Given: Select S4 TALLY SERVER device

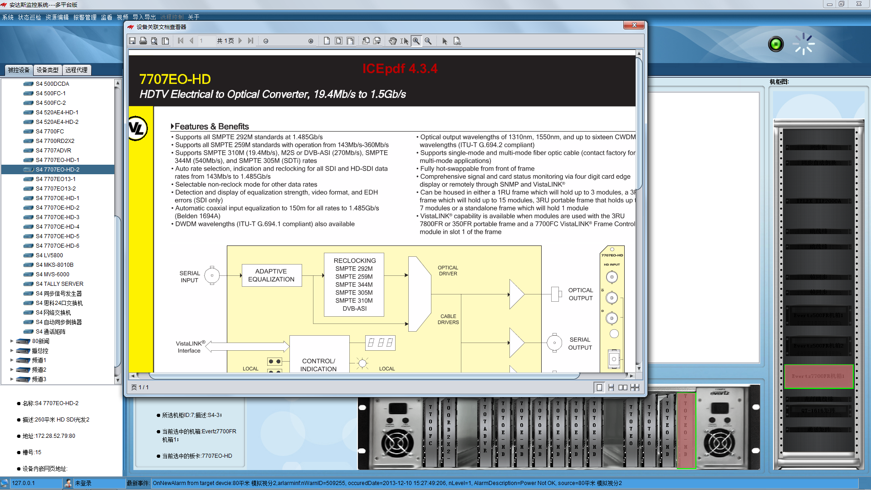Looking at the screenshot, I should point(59,284).
